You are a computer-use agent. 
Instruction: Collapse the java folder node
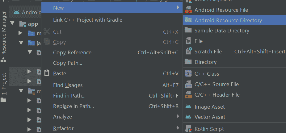21,43
